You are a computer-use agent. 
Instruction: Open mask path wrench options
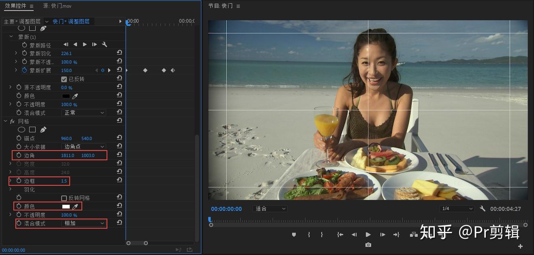pyautogui.click(x=105, y=45)
